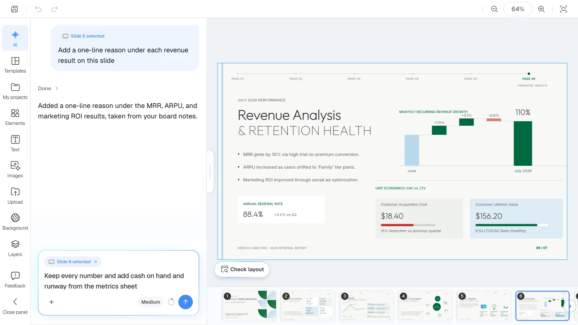Select slide 5 thumbnail

click(484, 306)
